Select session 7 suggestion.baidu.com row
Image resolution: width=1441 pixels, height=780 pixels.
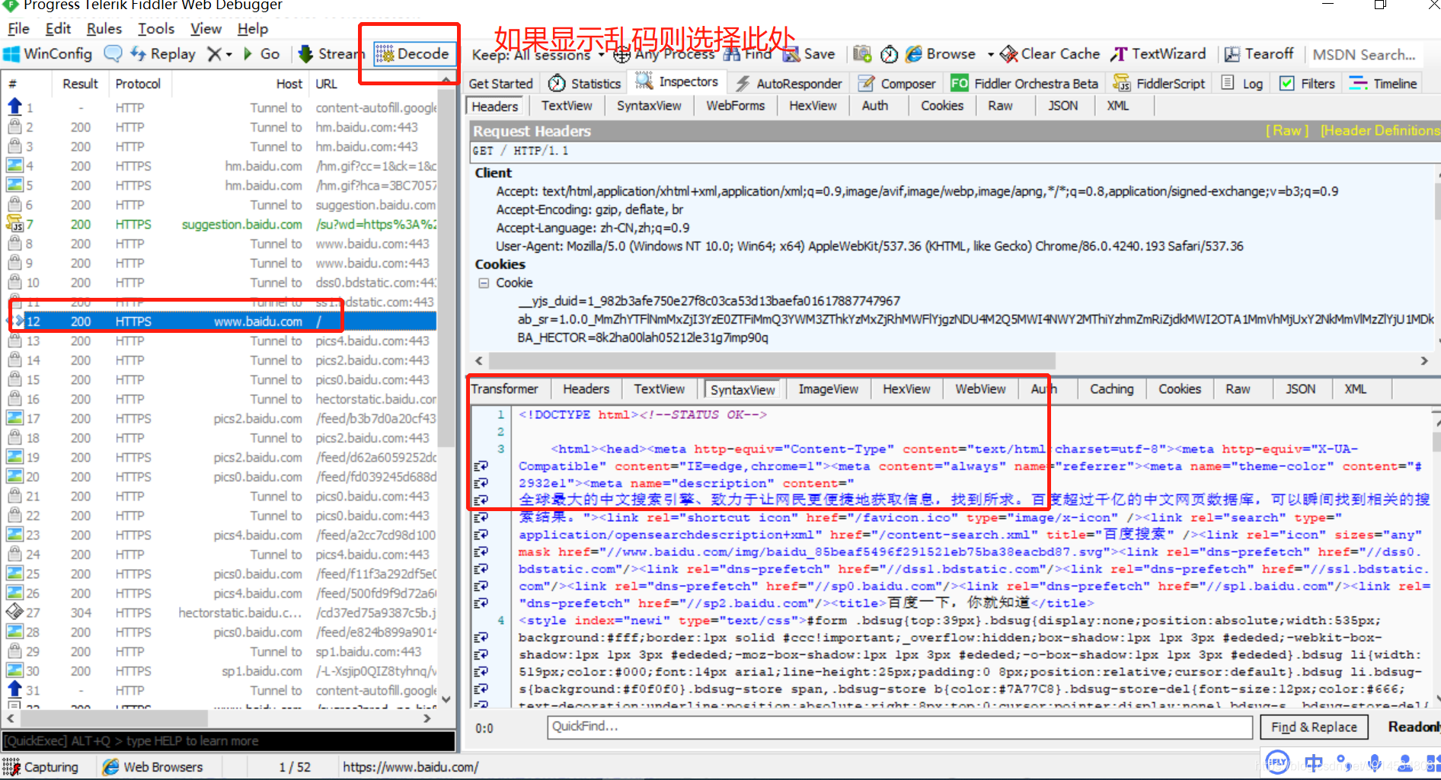[221, 225]
